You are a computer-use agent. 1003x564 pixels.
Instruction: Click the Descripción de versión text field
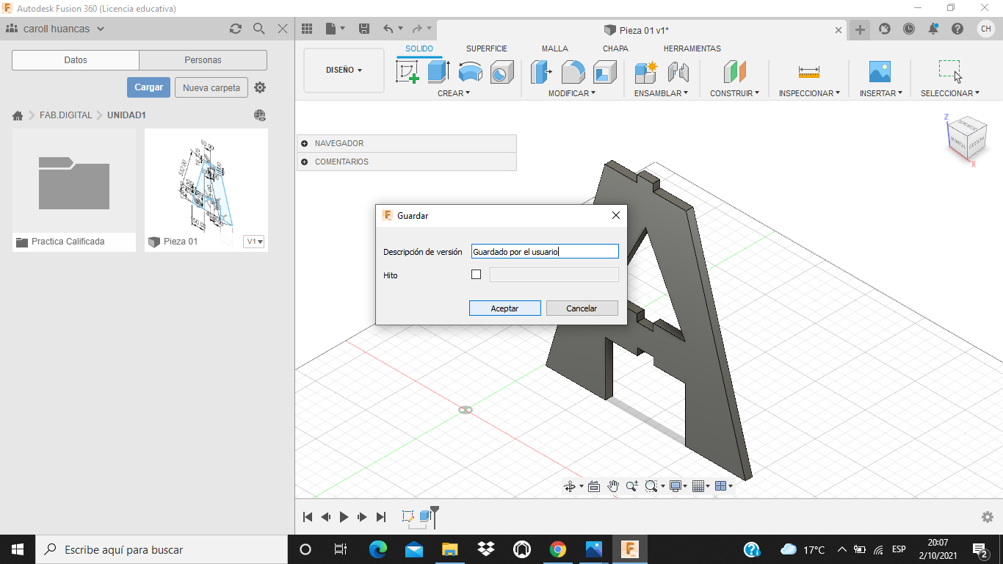click(x=545, y=251)
